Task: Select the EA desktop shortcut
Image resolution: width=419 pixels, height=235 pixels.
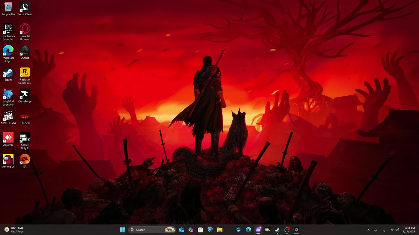Action: click(25, 161)
